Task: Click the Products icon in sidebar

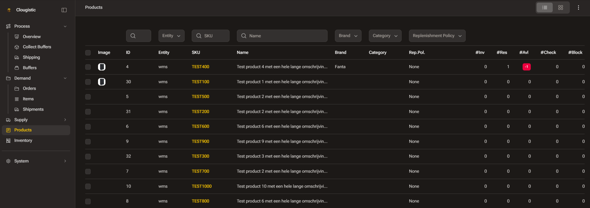Action: tap(8, 130)
